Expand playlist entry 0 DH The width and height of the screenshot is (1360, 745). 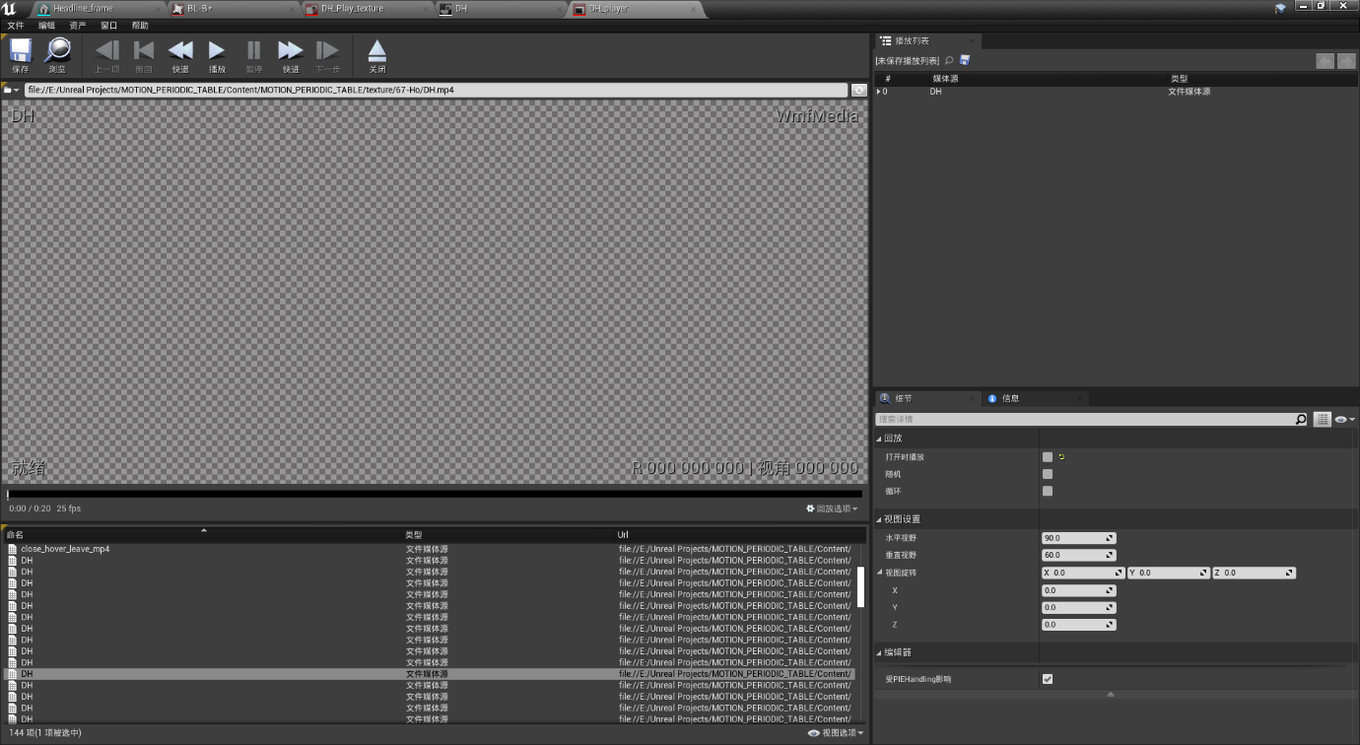click(878, 92)
